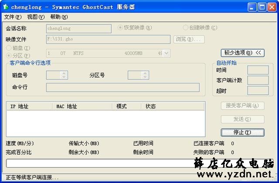Click the 正在等候客户端连接... status text
Screen dimensions: 279x183
[x=32, y=177]
